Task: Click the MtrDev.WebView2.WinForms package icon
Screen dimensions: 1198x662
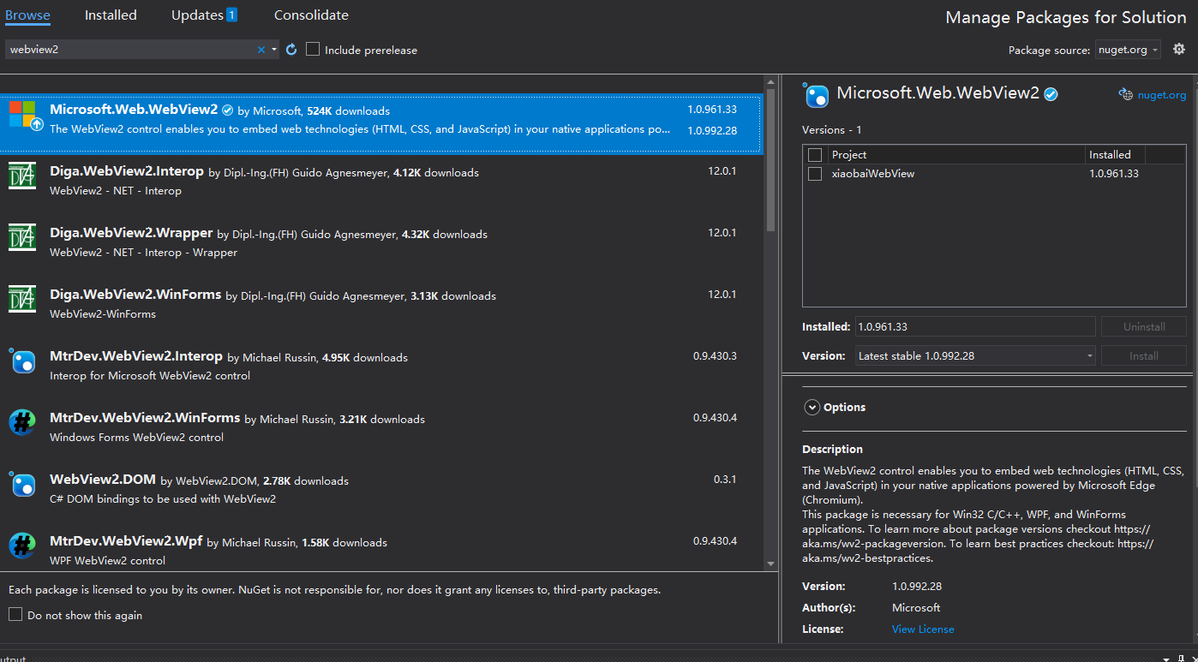Action: [22, 422]
